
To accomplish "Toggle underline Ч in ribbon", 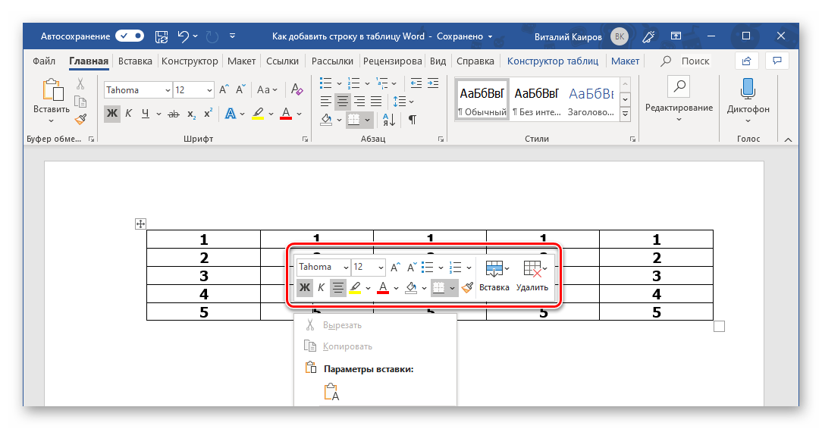I will tap(145, 113).
